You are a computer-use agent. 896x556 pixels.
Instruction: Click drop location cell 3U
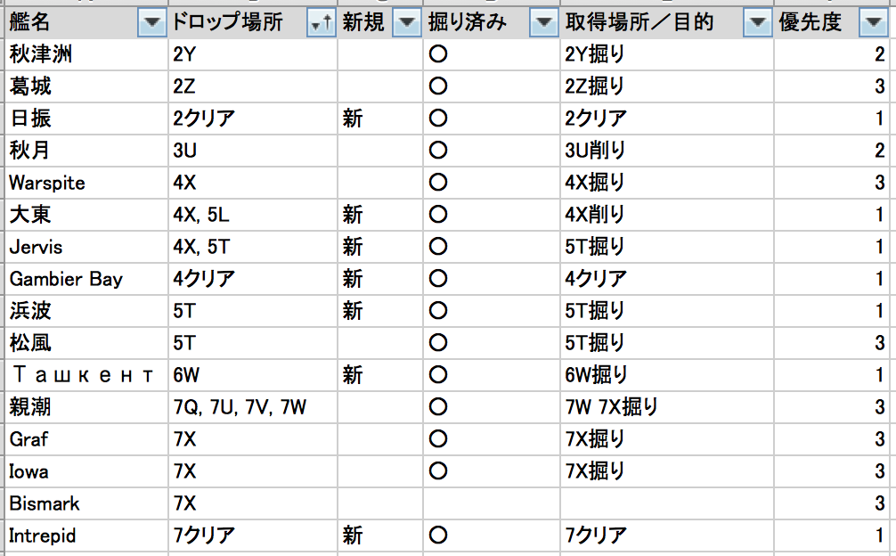253,151
